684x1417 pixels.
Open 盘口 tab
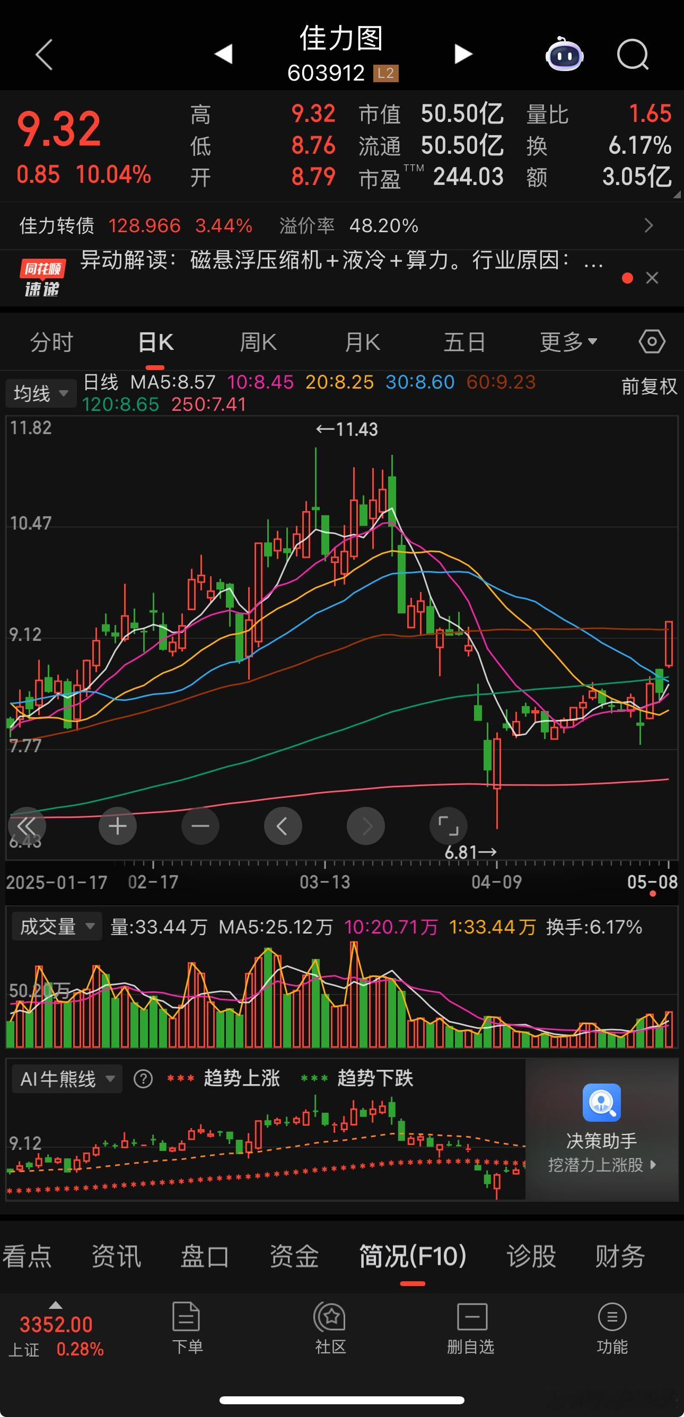tap(205, 1256)
